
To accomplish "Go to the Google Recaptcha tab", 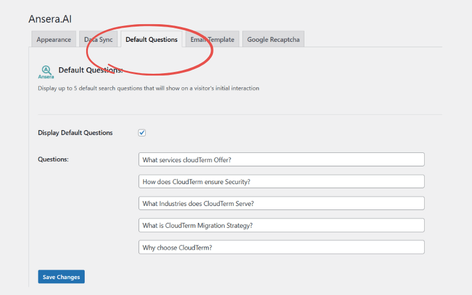I will pyautogui.click(x=273, y=40).
